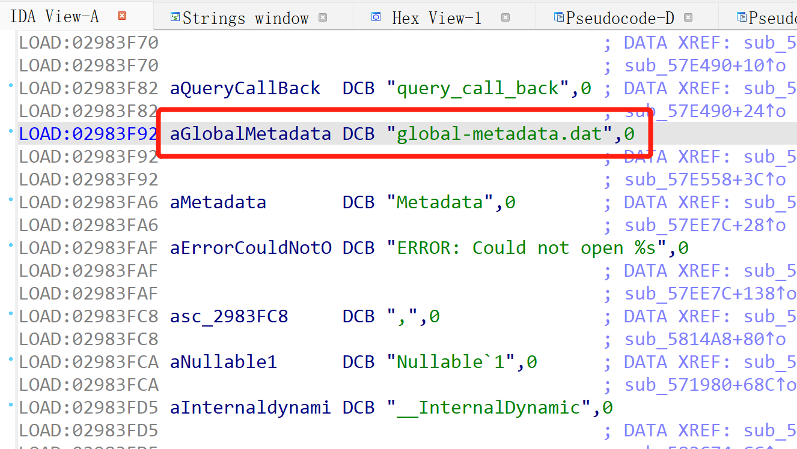Select the aQueryCallBack label
Image resolution: width=797 pixels, height=449 pixels.
coord(245,88)
